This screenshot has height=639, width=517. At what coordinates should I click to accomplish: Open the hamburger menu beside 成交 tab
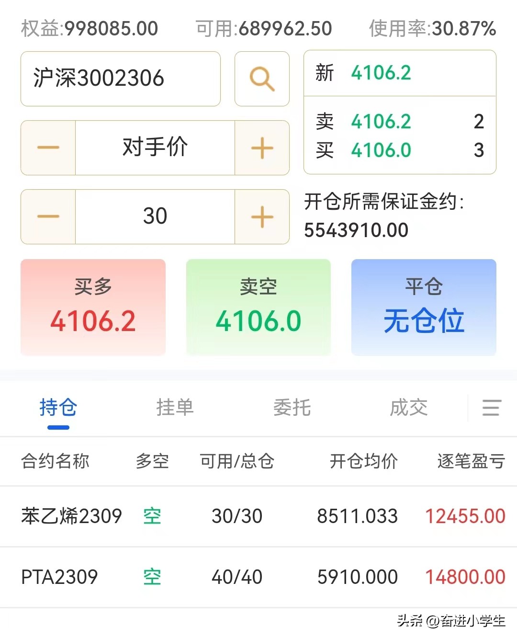[x=491, y=408]
